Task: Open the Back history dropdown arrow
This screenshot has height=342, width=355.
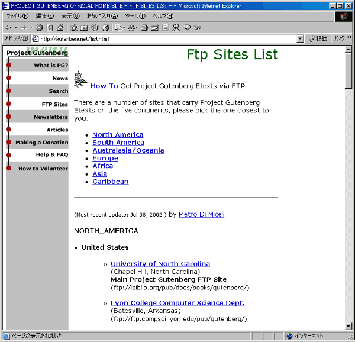Action: coord(15,28)
